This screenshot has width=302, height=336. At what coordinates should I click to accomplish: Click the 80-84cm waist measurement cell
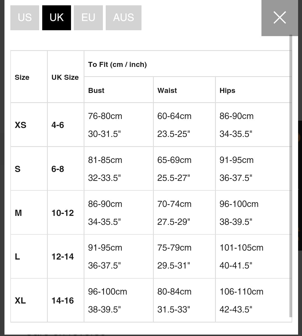[174, 292]
